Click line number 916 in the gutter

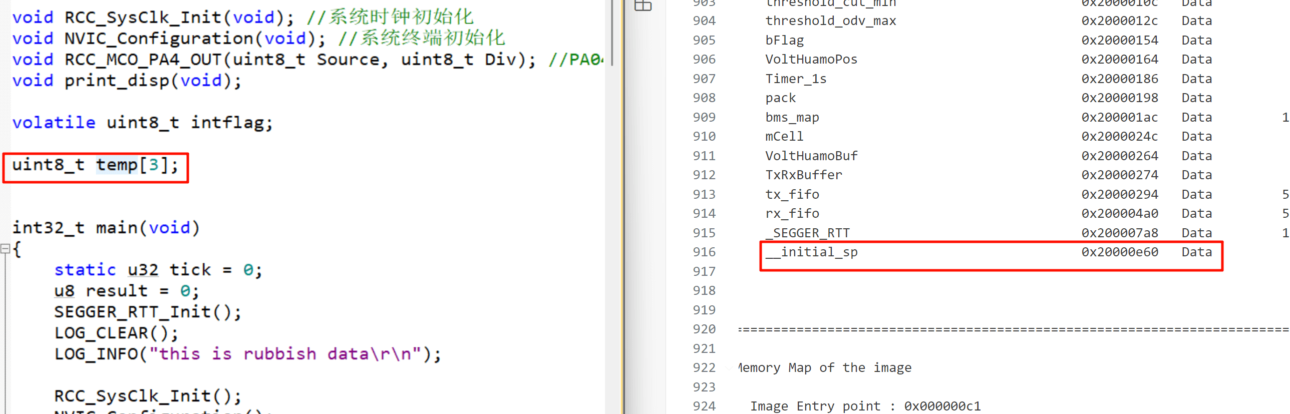(x=704, y=252)
